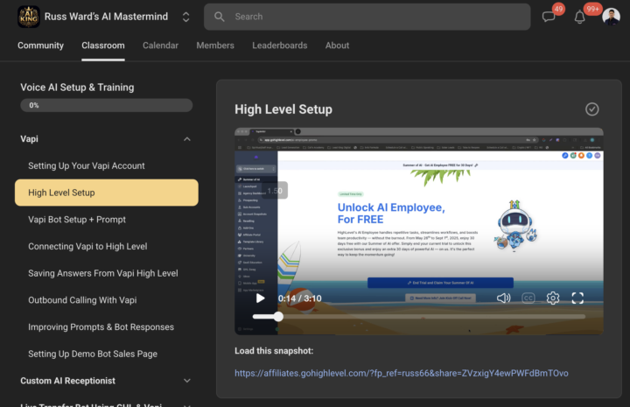The height and width of the screenshot is (407, 630).
Task: Switch to the Community tab
Action: point(40,46)
